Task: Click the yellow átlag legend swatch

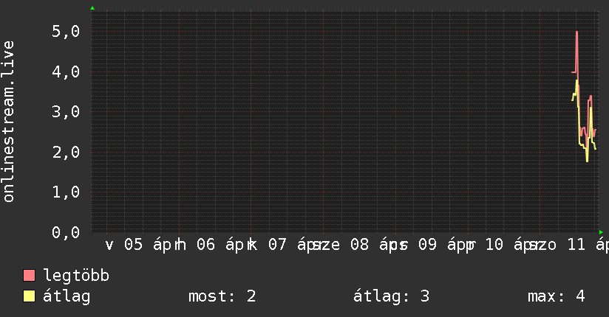Action: pos(30,296)
